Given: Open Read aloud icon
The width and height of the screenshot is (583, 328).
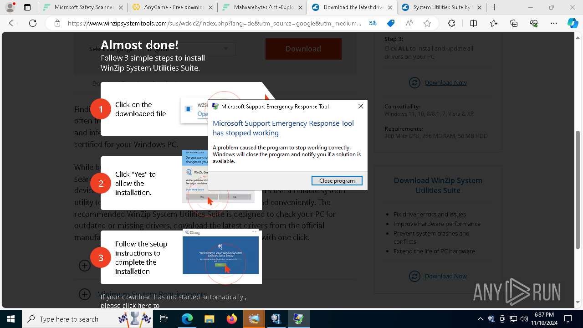Looking at the screenshot, I should point(409,23).
